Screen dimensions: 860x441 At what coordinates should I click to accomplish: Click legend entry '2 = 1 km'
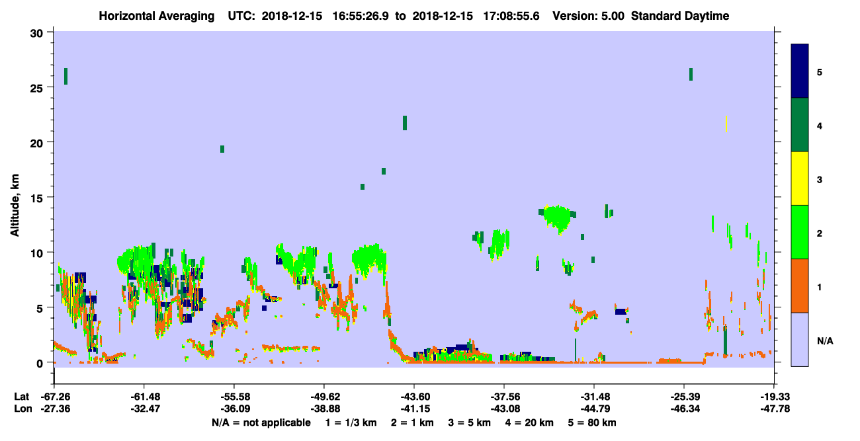click(414, 422)
